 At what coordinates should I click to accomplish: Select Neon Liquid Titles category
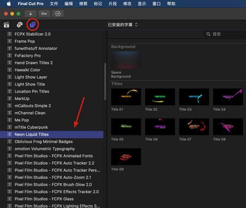(52, 134)
